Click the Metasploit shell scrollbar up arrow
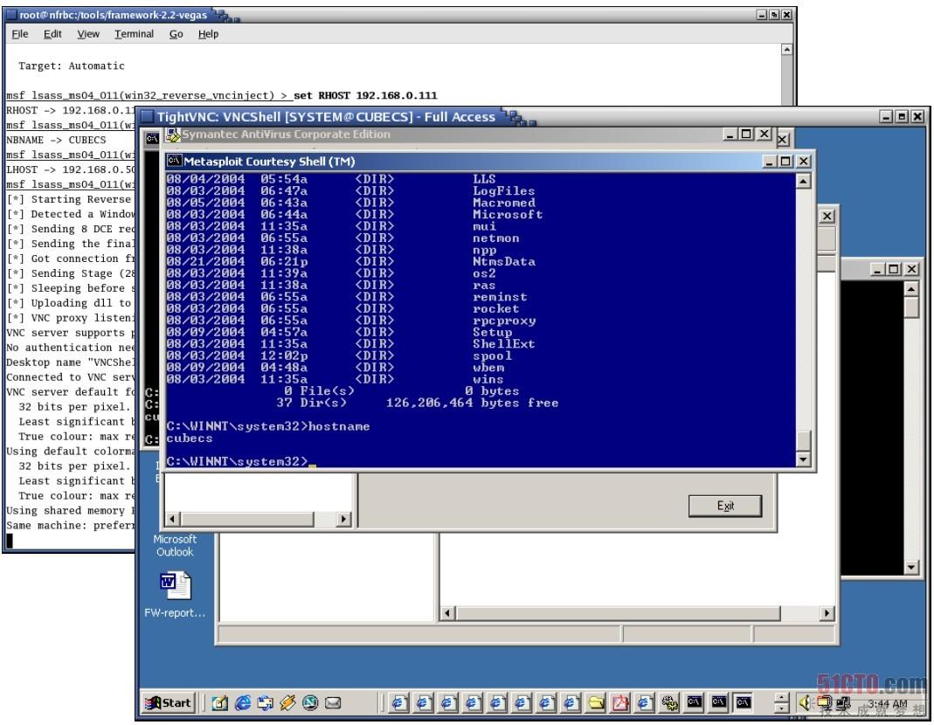This screenshot has width=934, height=725. [803, 181]
